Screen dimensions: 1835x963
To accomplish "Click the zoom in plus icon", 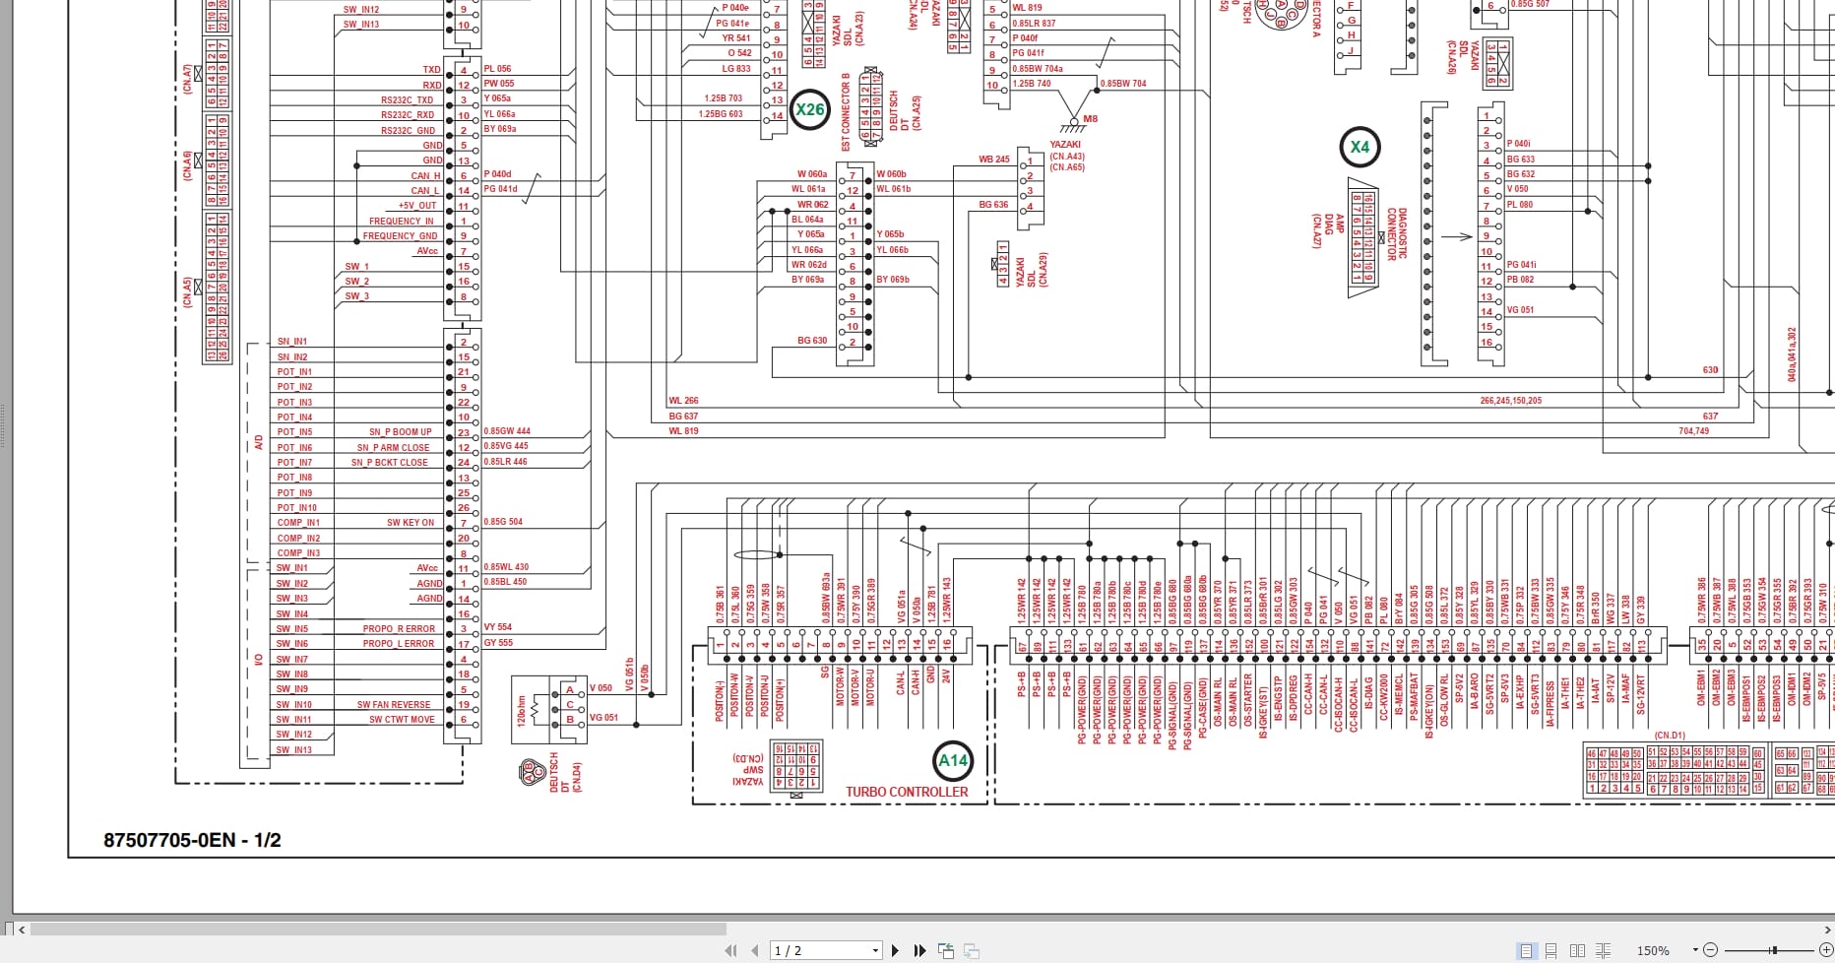I will point(1826,950).
